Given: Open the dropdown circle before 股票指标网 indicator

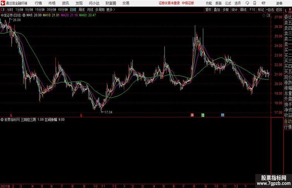Looking at the screenshot, I should point(2,120).
